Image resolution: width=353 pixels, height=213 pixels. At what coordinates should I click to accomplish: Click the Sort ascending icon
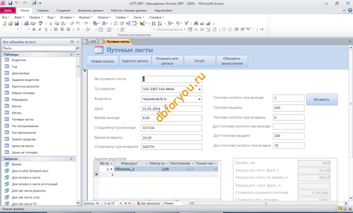(153, 23)
